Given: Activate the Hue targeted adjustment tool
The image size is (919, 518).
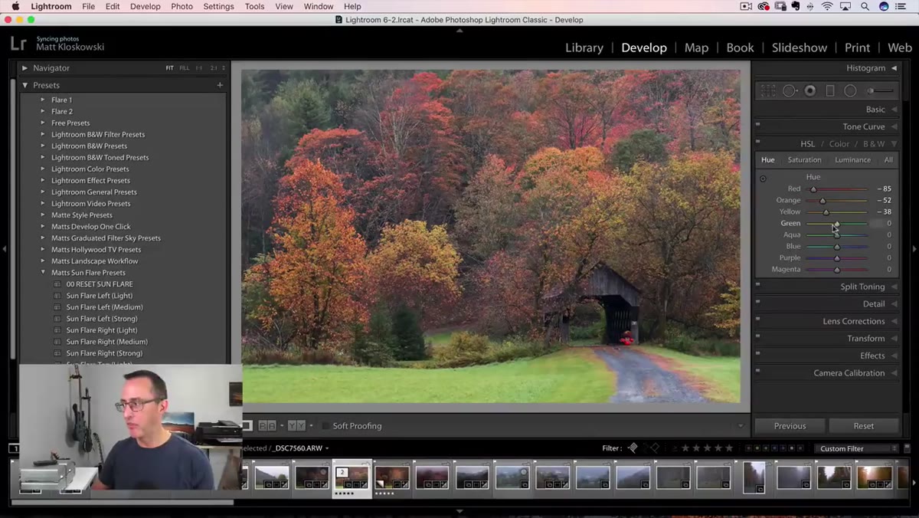Looking at the screenshot, I should (x=763, y=179).
